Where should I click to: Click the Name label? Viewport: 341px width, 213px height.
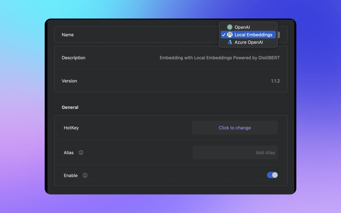click(68, 35)
